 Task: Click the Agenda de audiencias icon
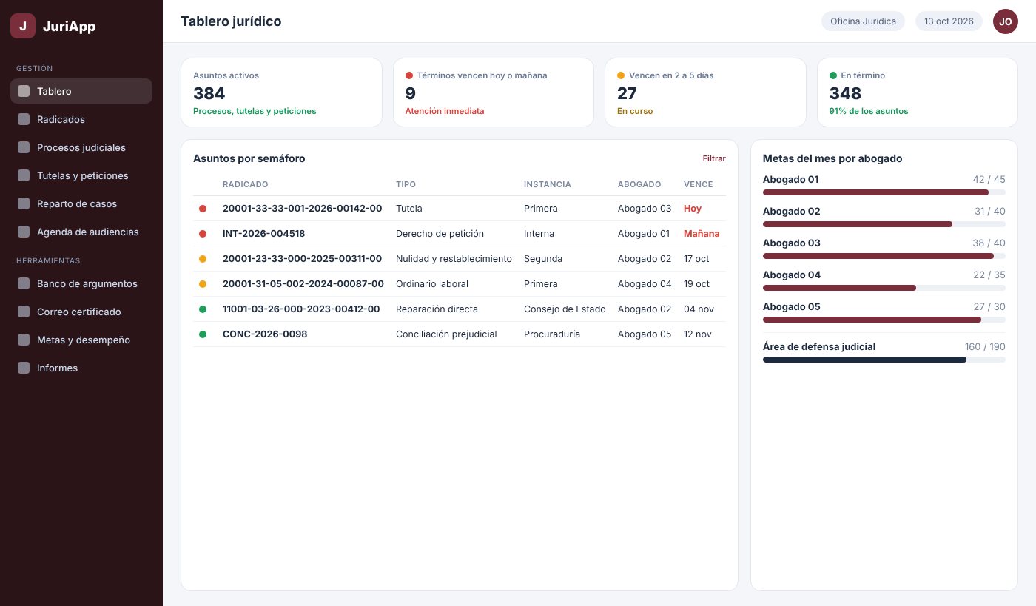24,232
